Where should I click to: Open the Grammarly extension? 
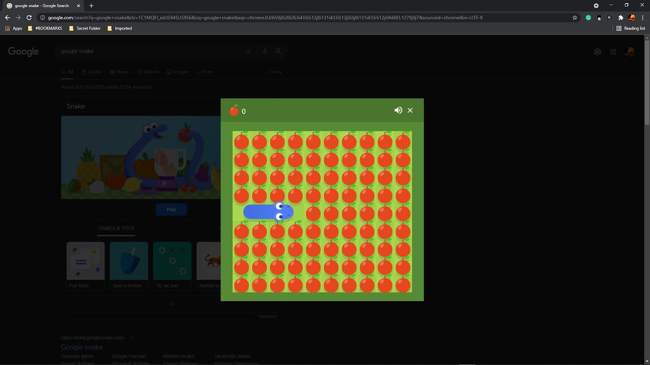[588, 18]
